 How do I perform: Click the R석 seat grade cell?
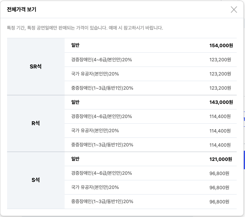coord(36,123)
